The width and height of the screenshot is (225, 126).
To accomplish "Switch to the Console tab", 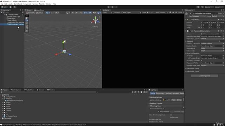I will [40, 90].
